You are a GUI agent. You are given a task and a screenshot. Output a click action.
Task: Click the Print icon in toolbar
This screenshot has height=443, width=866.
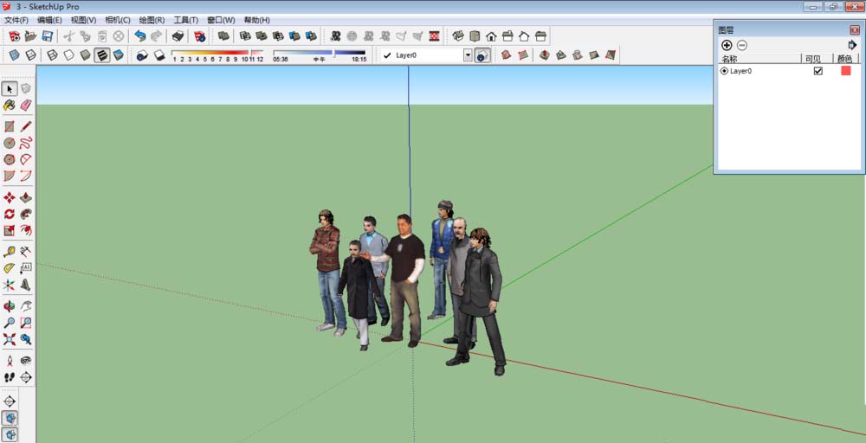178,36
